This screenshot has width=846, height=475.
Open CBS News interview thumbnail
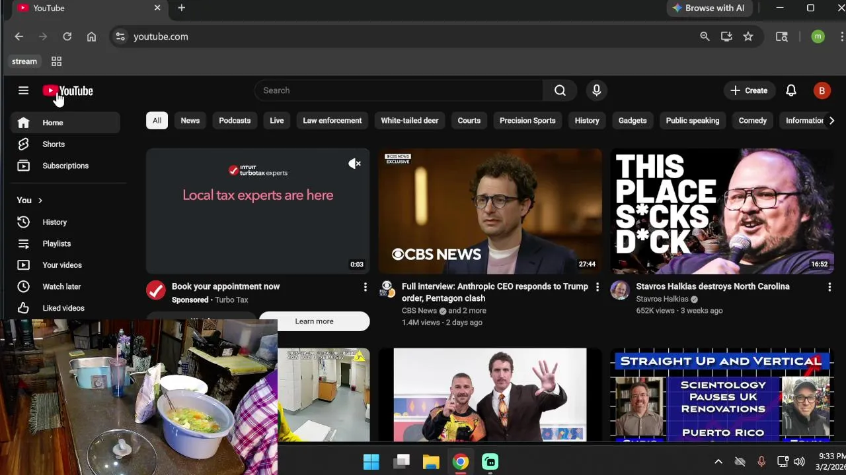[x=490, y=211]
